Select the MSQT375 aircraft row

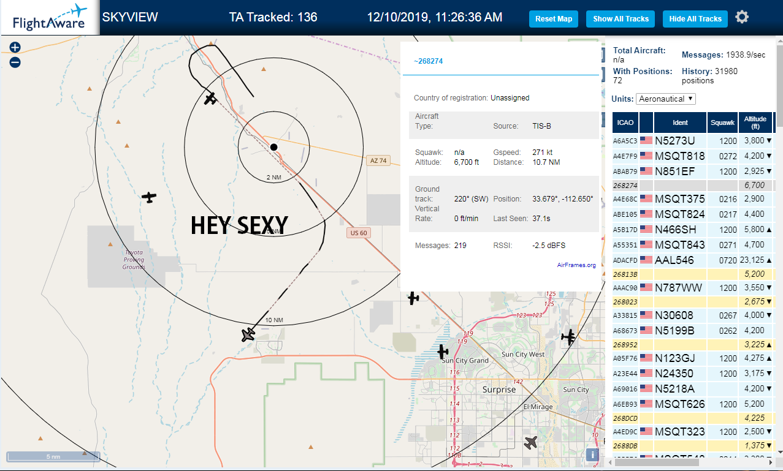pos(693,198)
